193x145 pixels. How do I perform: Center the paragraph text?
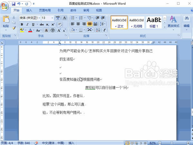tap(78, 24)
